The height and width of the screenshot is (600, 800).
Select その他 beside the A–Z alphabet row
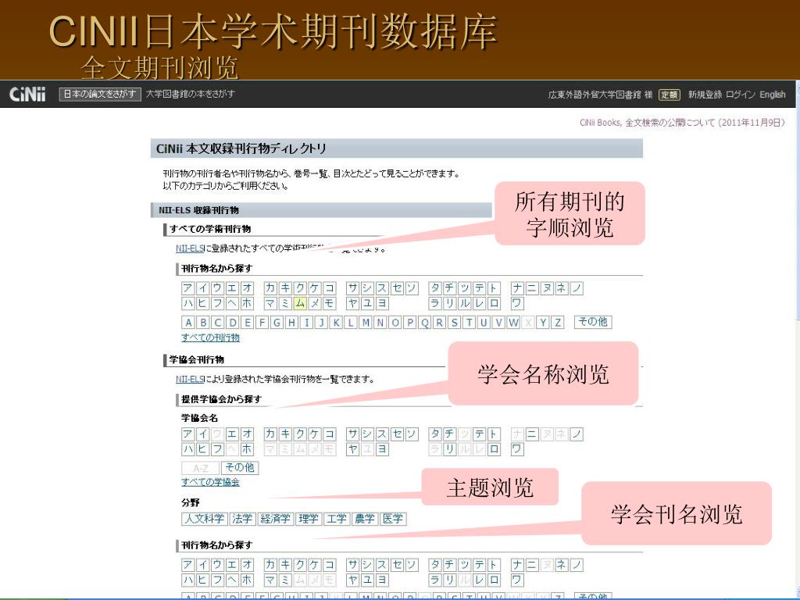pos(593,322)
